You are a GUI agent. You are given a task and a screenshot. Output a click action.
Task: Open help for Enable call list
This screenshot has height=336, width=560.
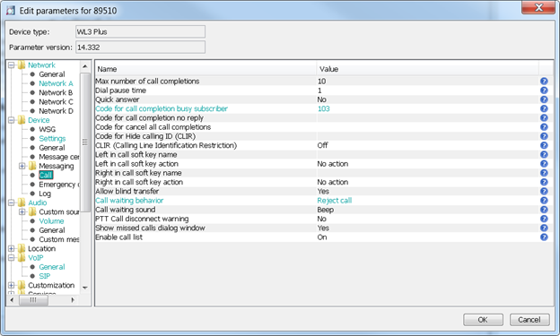[x=544, y=237]
